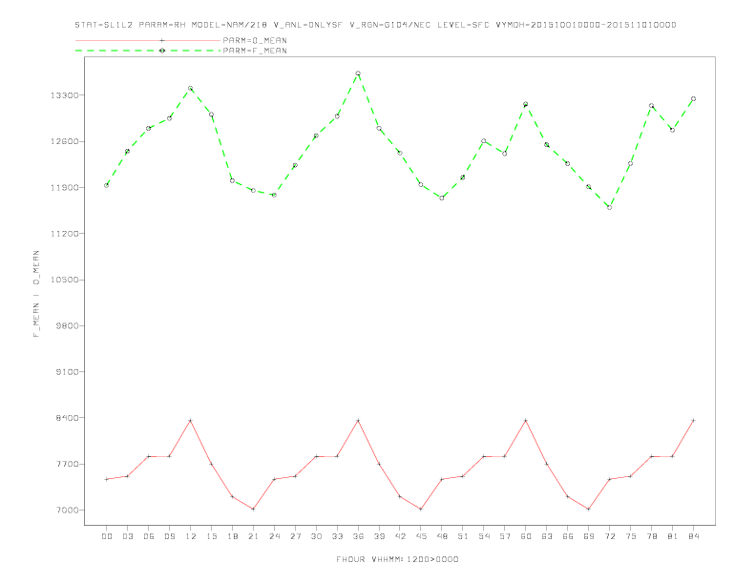Select the O_MEAN minimum point at hour 45
The width and height of the screenshot is (756, 584).
pos(421,510)
